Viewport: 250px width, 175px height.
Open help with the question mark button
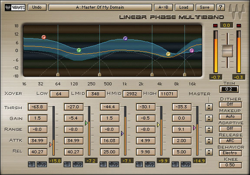click(x=220, y=7)
